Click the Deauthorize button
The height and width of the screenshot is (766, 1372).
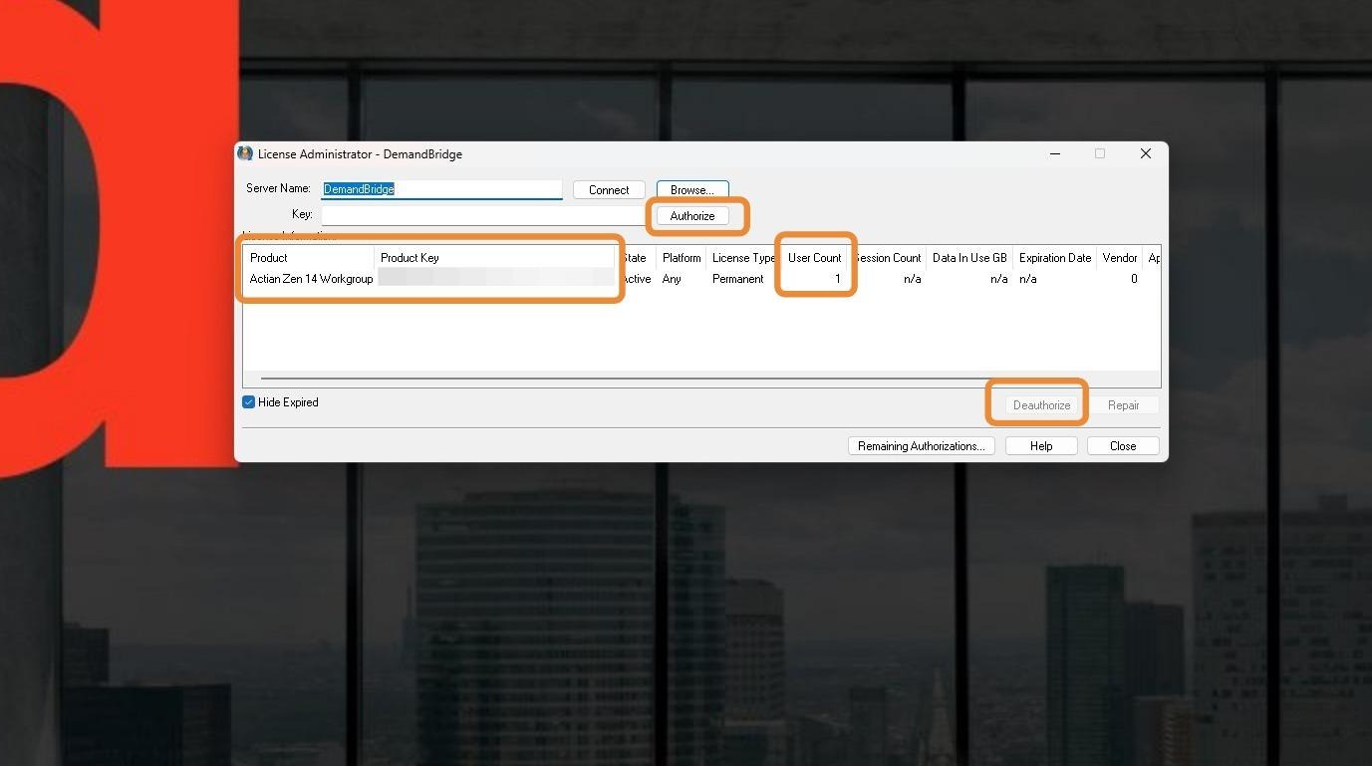click(1041, 405)
